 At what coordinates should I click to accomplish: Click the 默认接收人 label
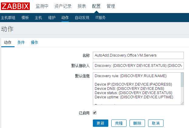coord(80,66)
